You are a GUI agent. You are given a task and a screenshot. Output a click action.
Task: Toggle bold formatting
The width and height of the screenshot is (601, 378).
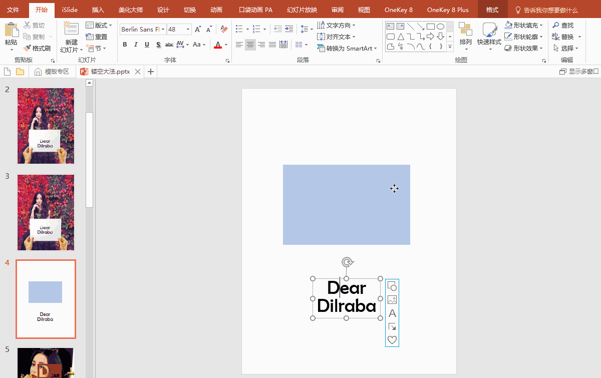pyautogui.click(x=125, y=45)
